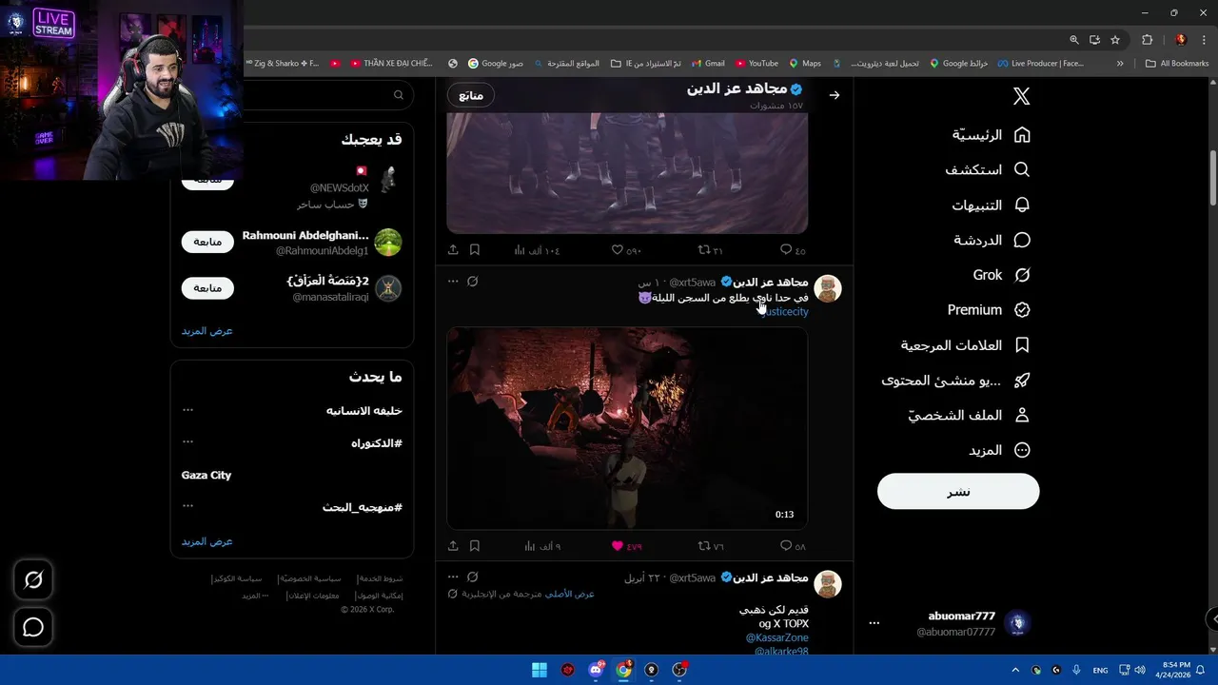This screenshot has height=685, width=1218.
Task: Click the X logo in sidebar
Action: point(1021,96)
